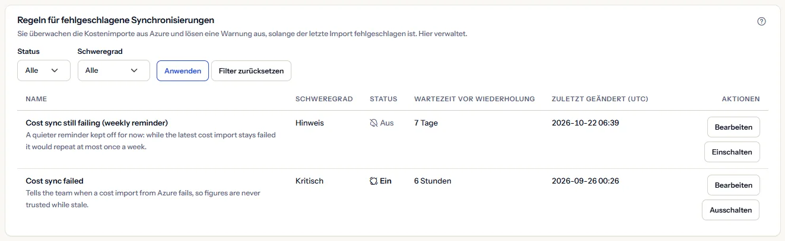Viewport: 785px width, 241px height.
Task: Edit the weekly reminder rule via Bearbeiten
Action: [733, 127]
